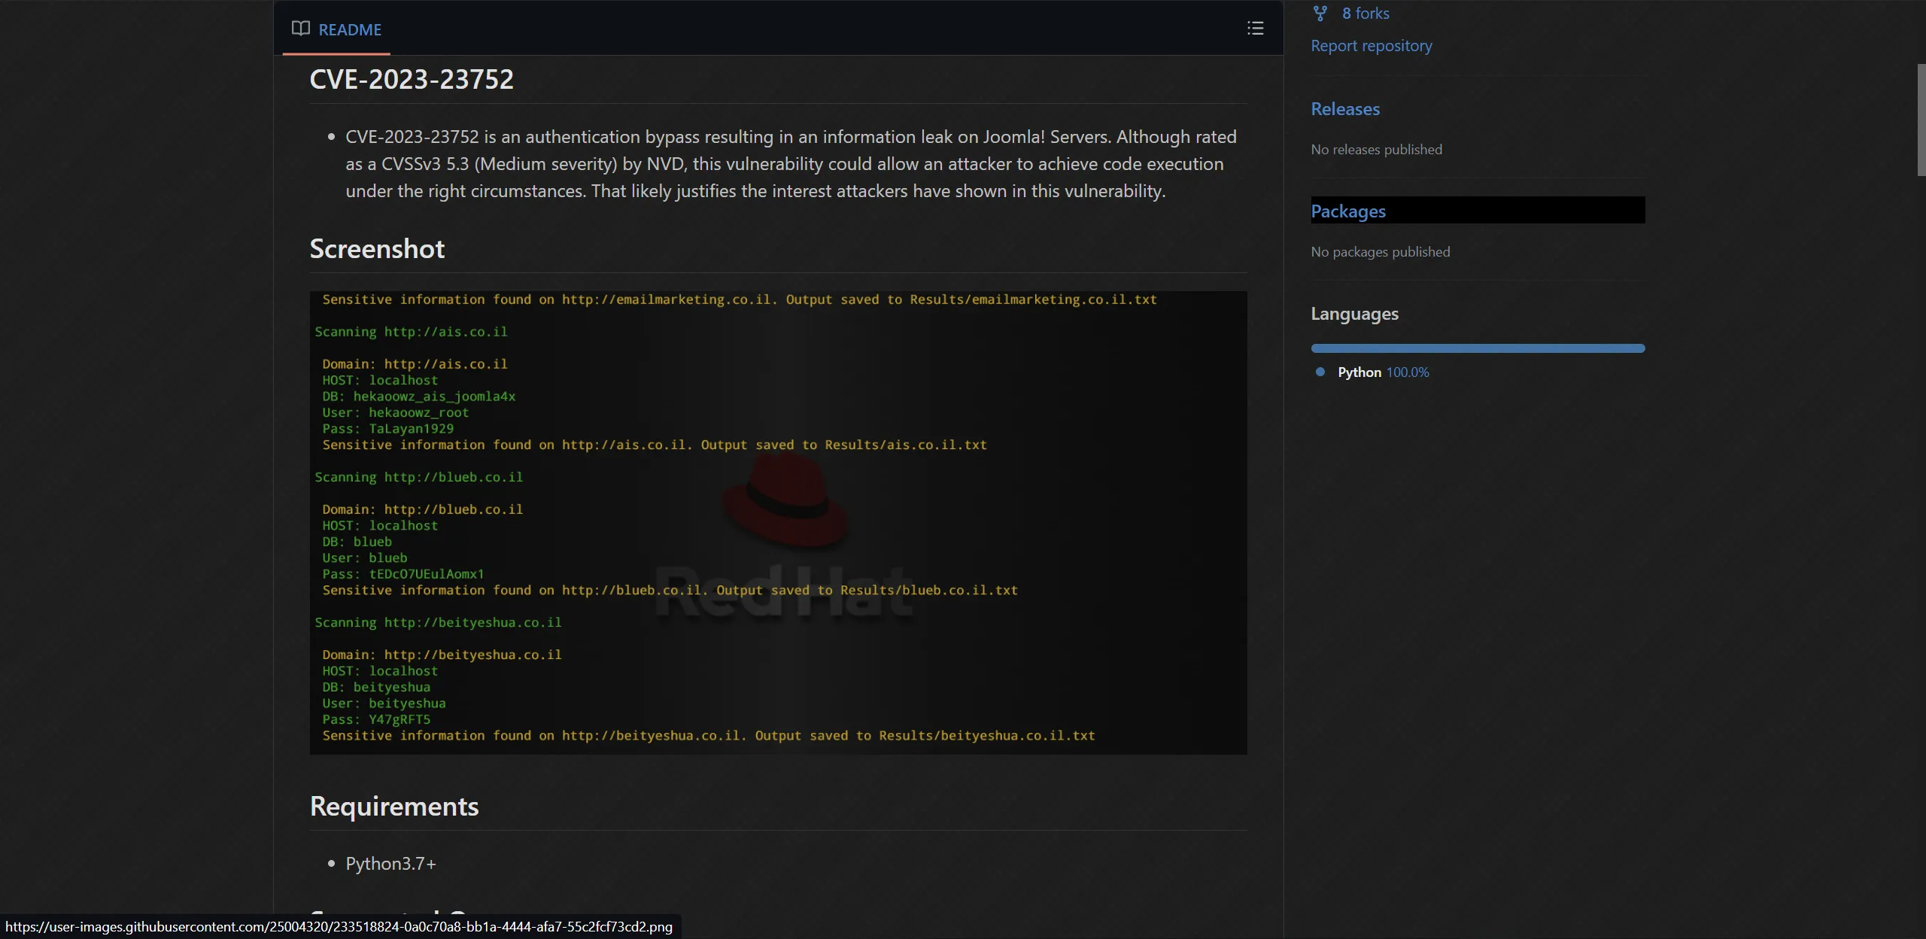Click the Requirements section heading
Viewport: 1926px width, 939px height.
[x=394, y=807]
